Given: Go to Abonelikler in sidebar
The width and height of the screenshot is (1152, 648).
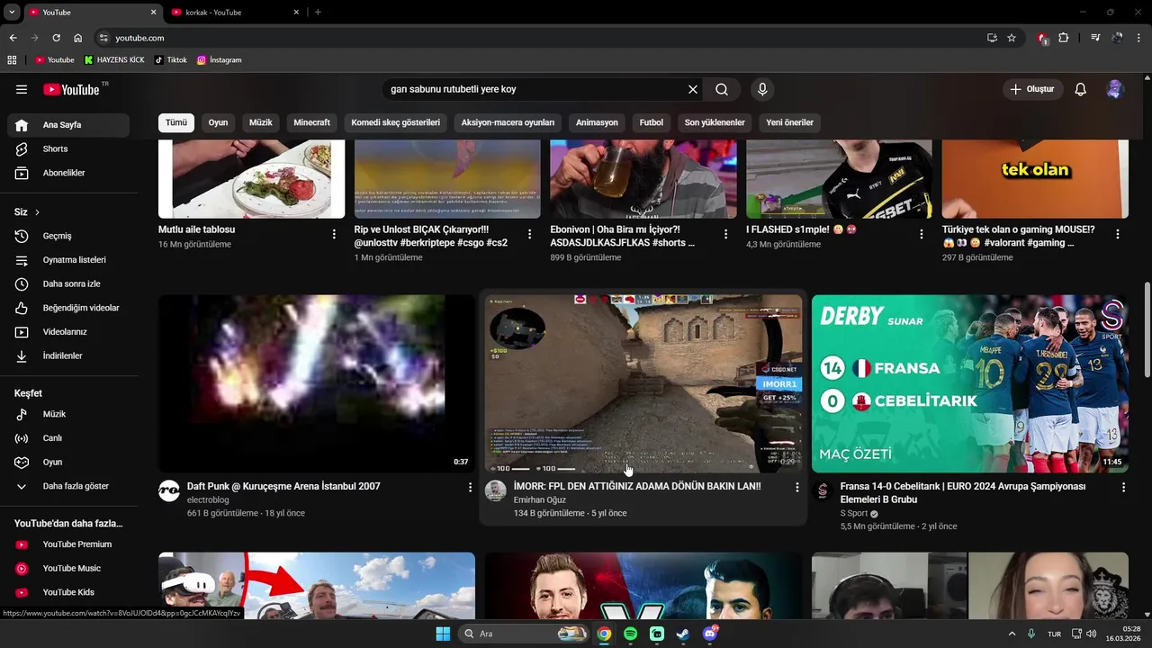Looking at the screenshot, I should coord(68,173).
